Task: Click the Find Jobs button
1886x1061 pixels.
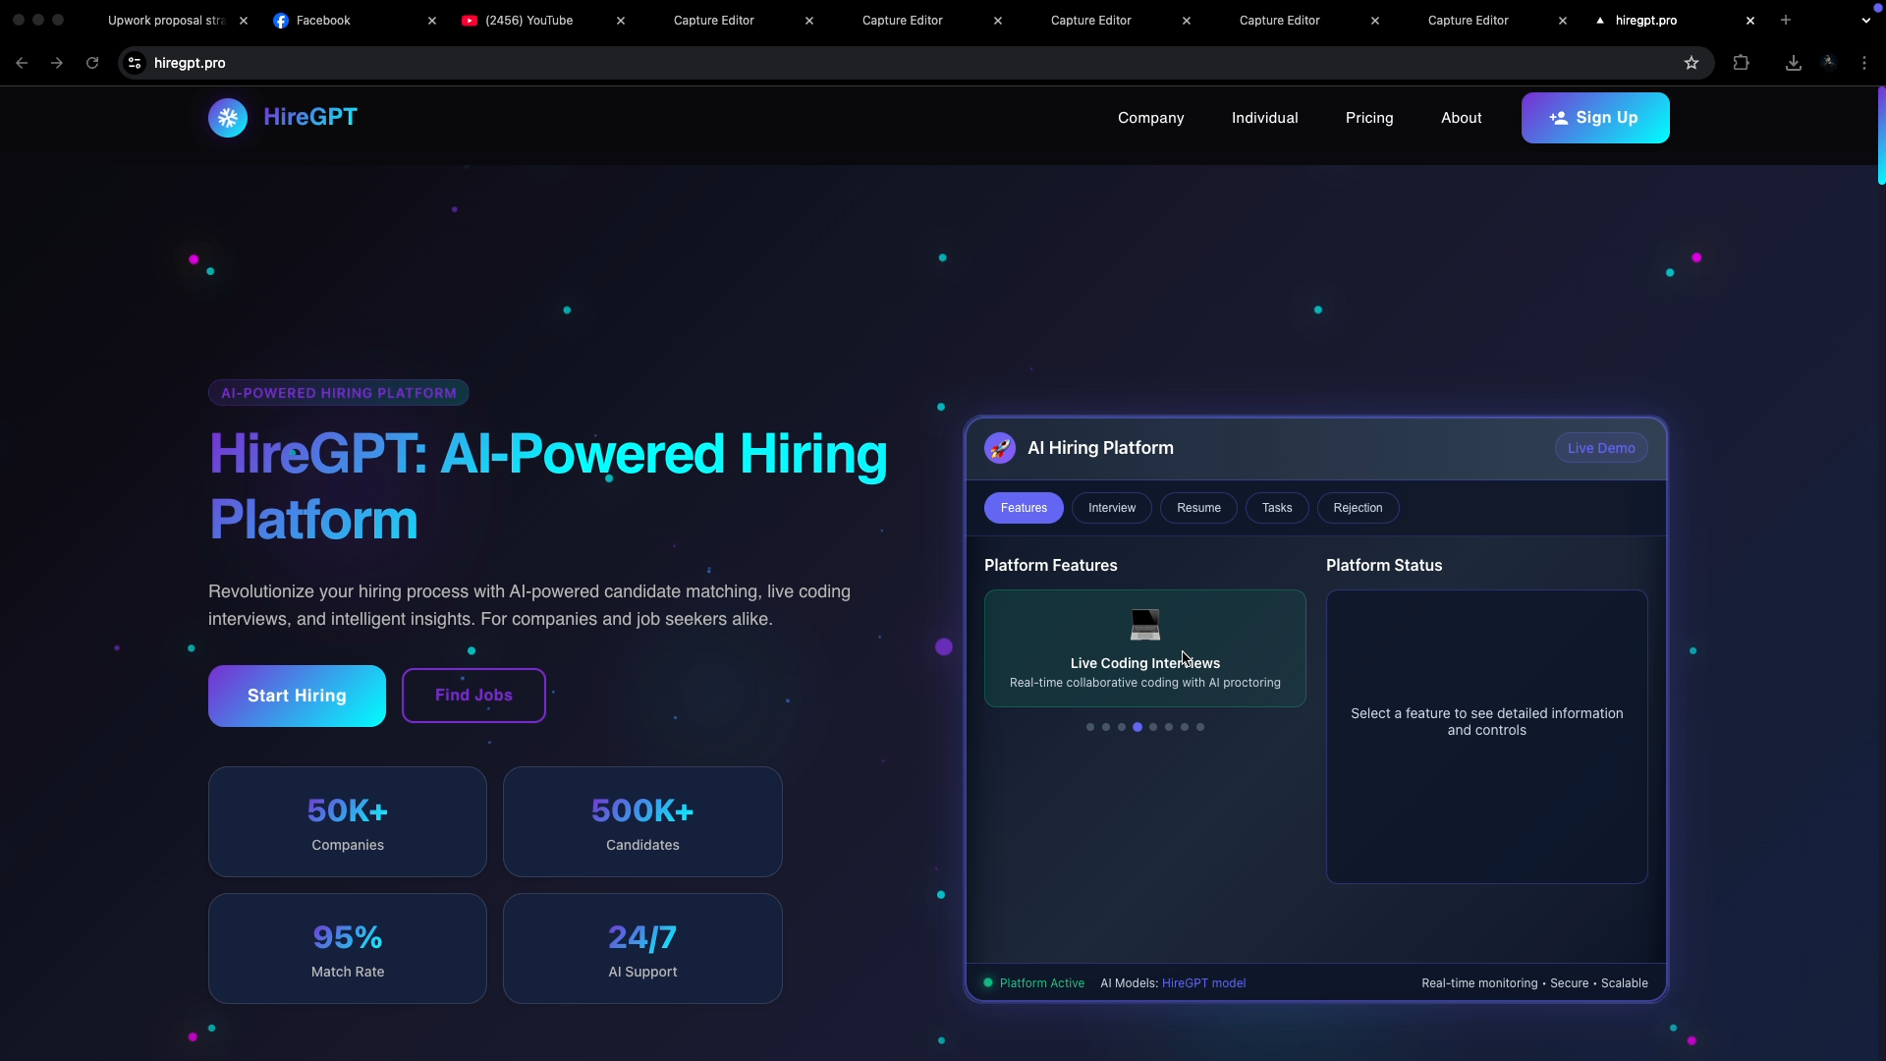Action: click(473, 696)
